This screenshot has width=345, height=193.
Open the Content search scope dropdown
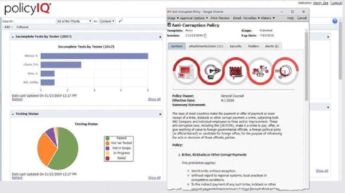point(107,21)
